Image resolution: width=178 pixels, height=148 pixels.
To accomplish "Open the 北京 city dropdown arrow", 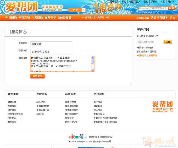I will (84, 10).
